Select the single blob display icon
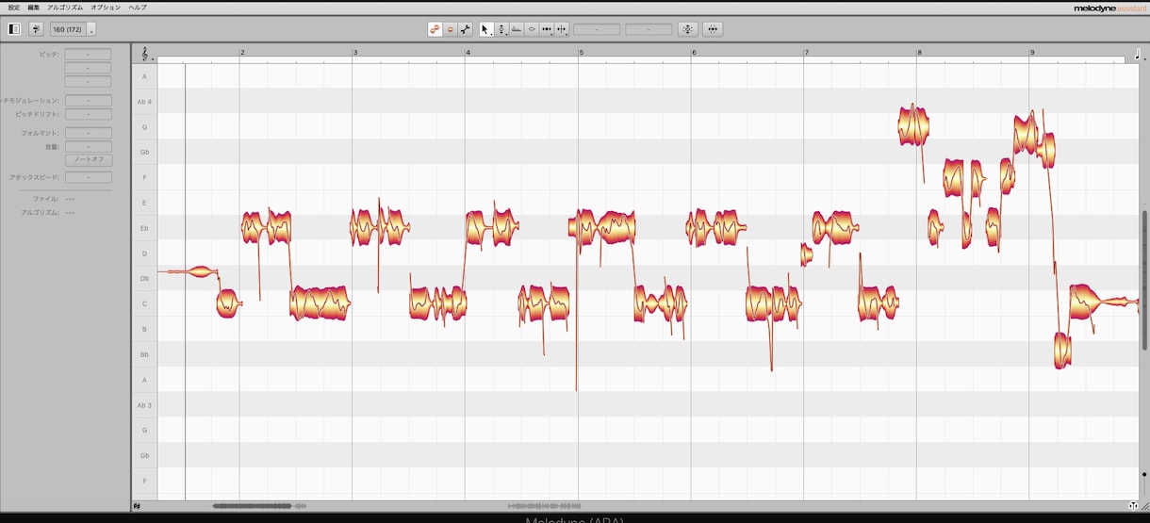 click(x=450, y=29)
